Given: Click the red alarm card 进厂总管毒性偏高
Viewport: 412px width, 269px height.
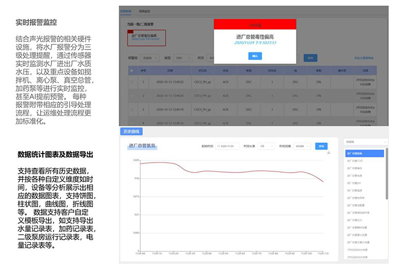Looking at the screenshot, I should [144, 37].
